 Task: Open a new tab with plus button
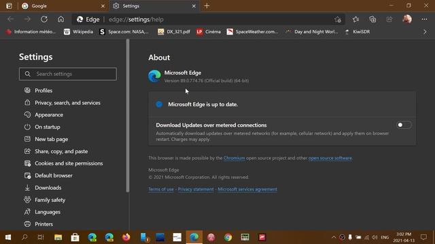pyautogui.click(x=207, y=6)
